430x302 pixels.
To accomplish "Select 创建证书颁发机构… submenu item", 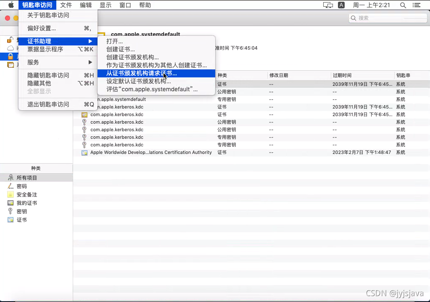I will [156, 57].
